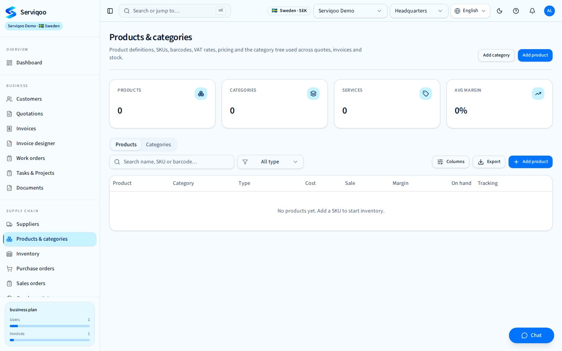The width and height of the screenshot is (562, 351).
Task: Click the Documents icon in sidebar
Action: pyautogui.click(x=9, y=188)
